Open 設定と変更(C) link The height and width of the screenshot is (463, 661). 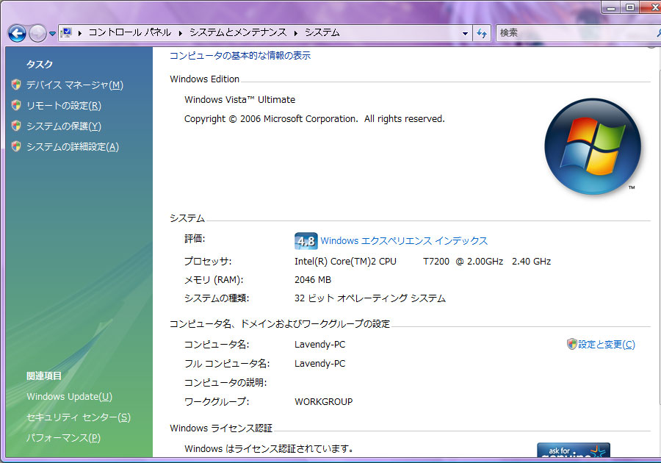(606, 345)
